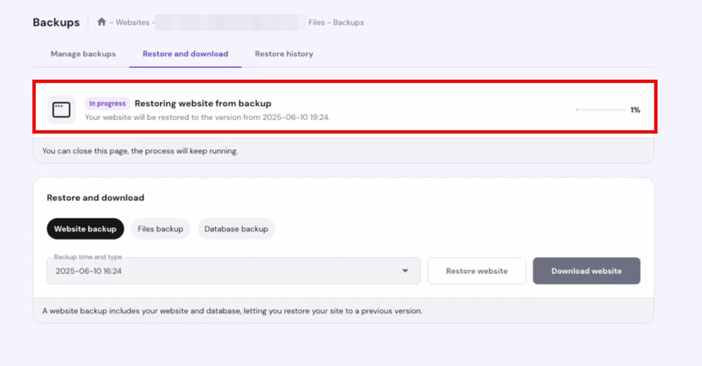Switch to the Manage backups tab

(x=83, y=54)
